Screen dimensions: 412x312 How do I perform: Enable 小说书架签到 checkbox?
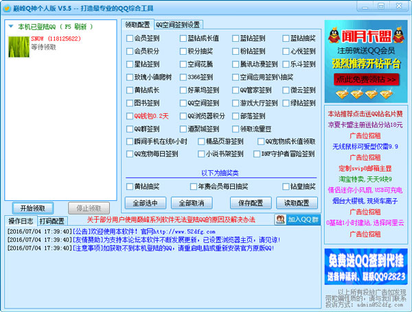(201, 154)
